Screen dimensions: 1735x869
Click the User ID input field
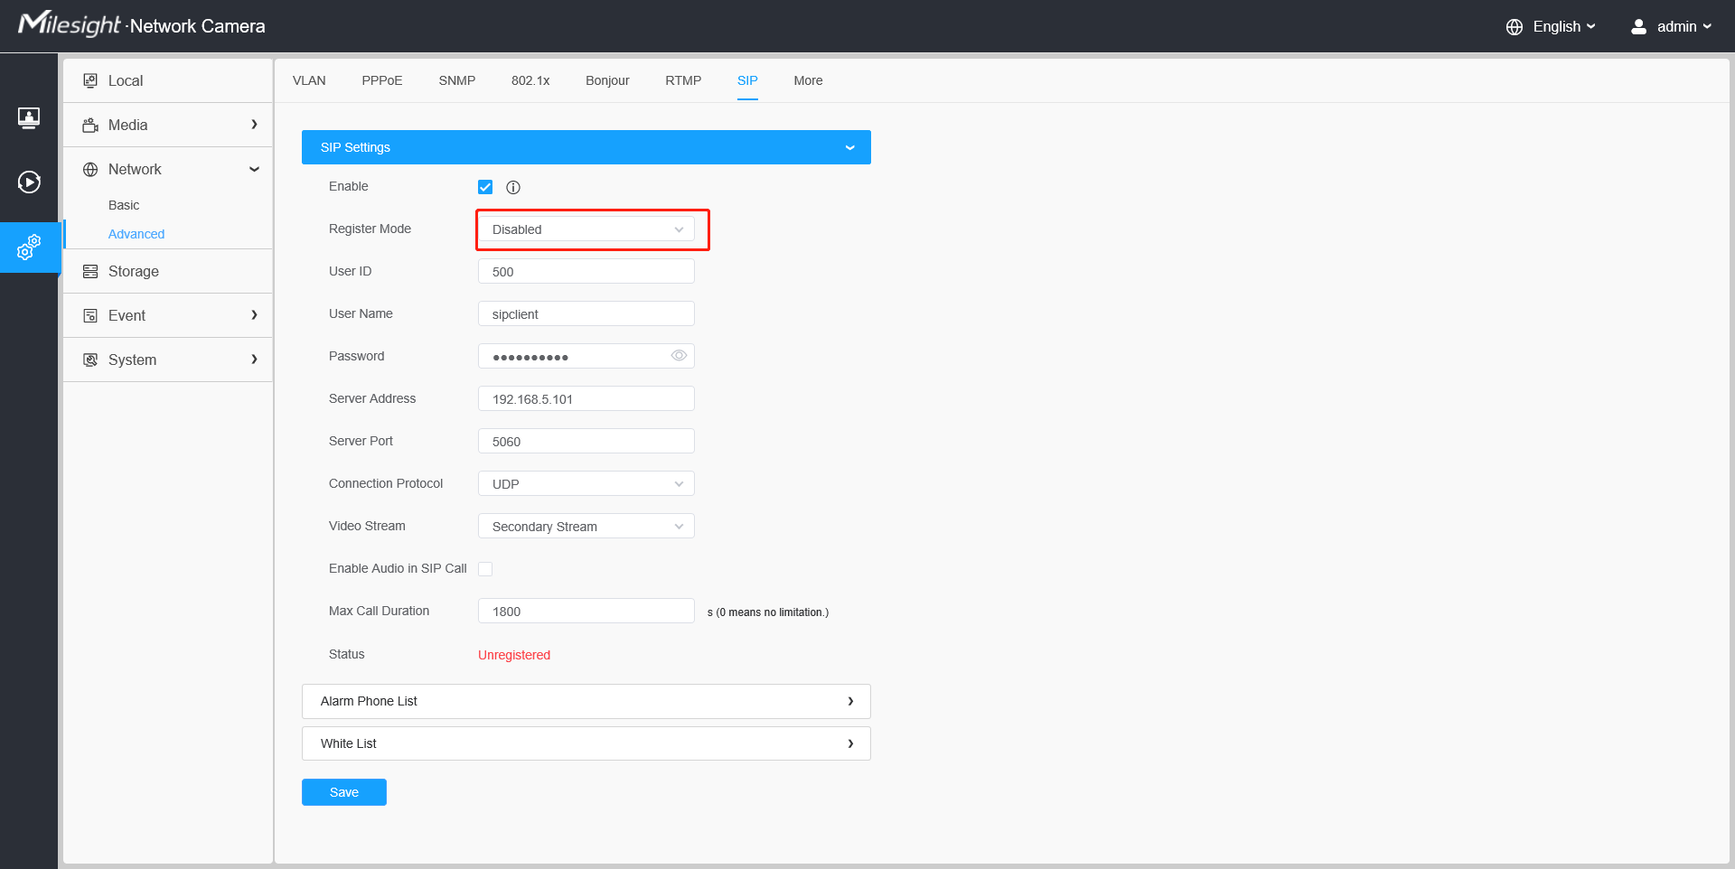(x=586, y=271)
